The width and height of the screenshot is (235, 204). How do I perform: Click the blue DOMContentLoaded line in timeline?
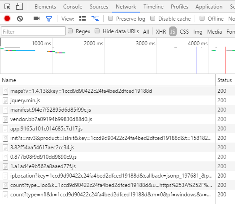(x=196, y=60)
